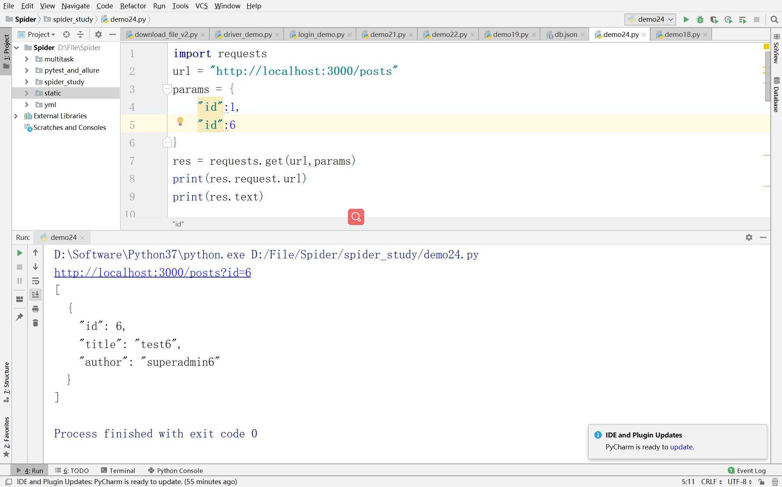Run with coverage icon in top toolbar
Image resolution: width=782 pixels, height=487 pixels.
click(x=714, y=20)
